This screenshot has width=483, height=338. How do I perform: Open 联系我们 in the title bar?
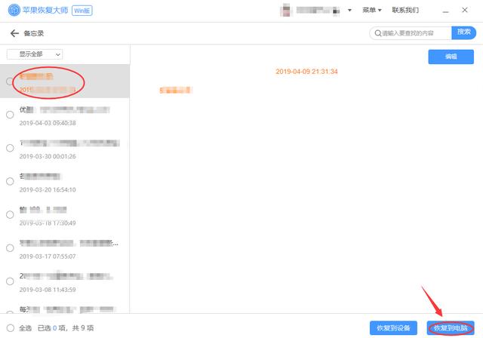[x=405, y=10]
